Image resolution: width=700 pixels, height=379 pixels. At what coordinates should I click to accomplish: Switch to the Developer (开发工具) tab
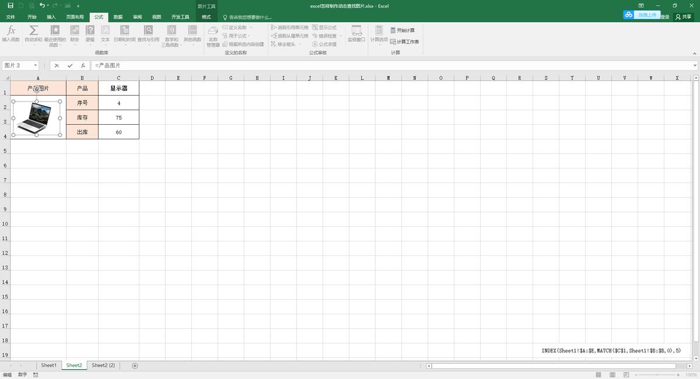(180, 17)
